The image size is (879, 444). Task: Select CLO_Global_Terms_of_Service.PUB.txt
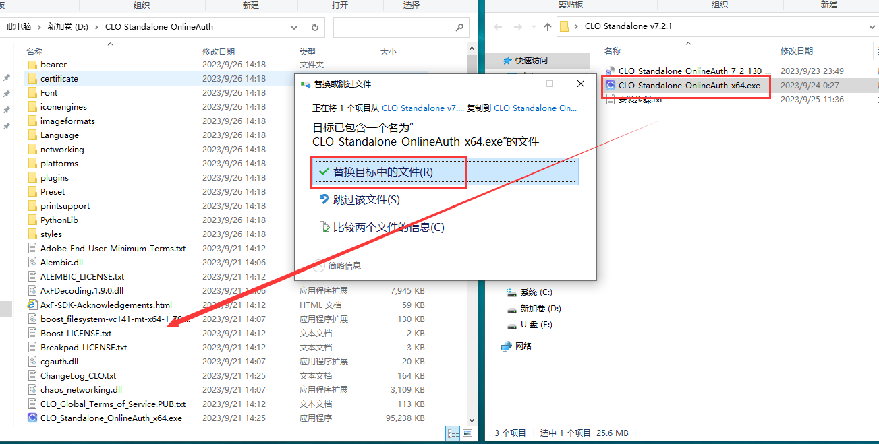pyautogui.click(x=113, y=404)
